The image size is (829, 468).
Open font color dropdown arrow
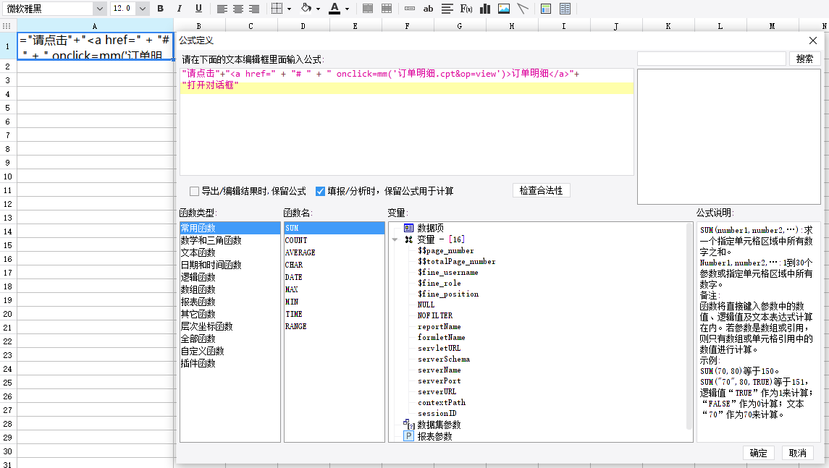click(x=347, y=9)
